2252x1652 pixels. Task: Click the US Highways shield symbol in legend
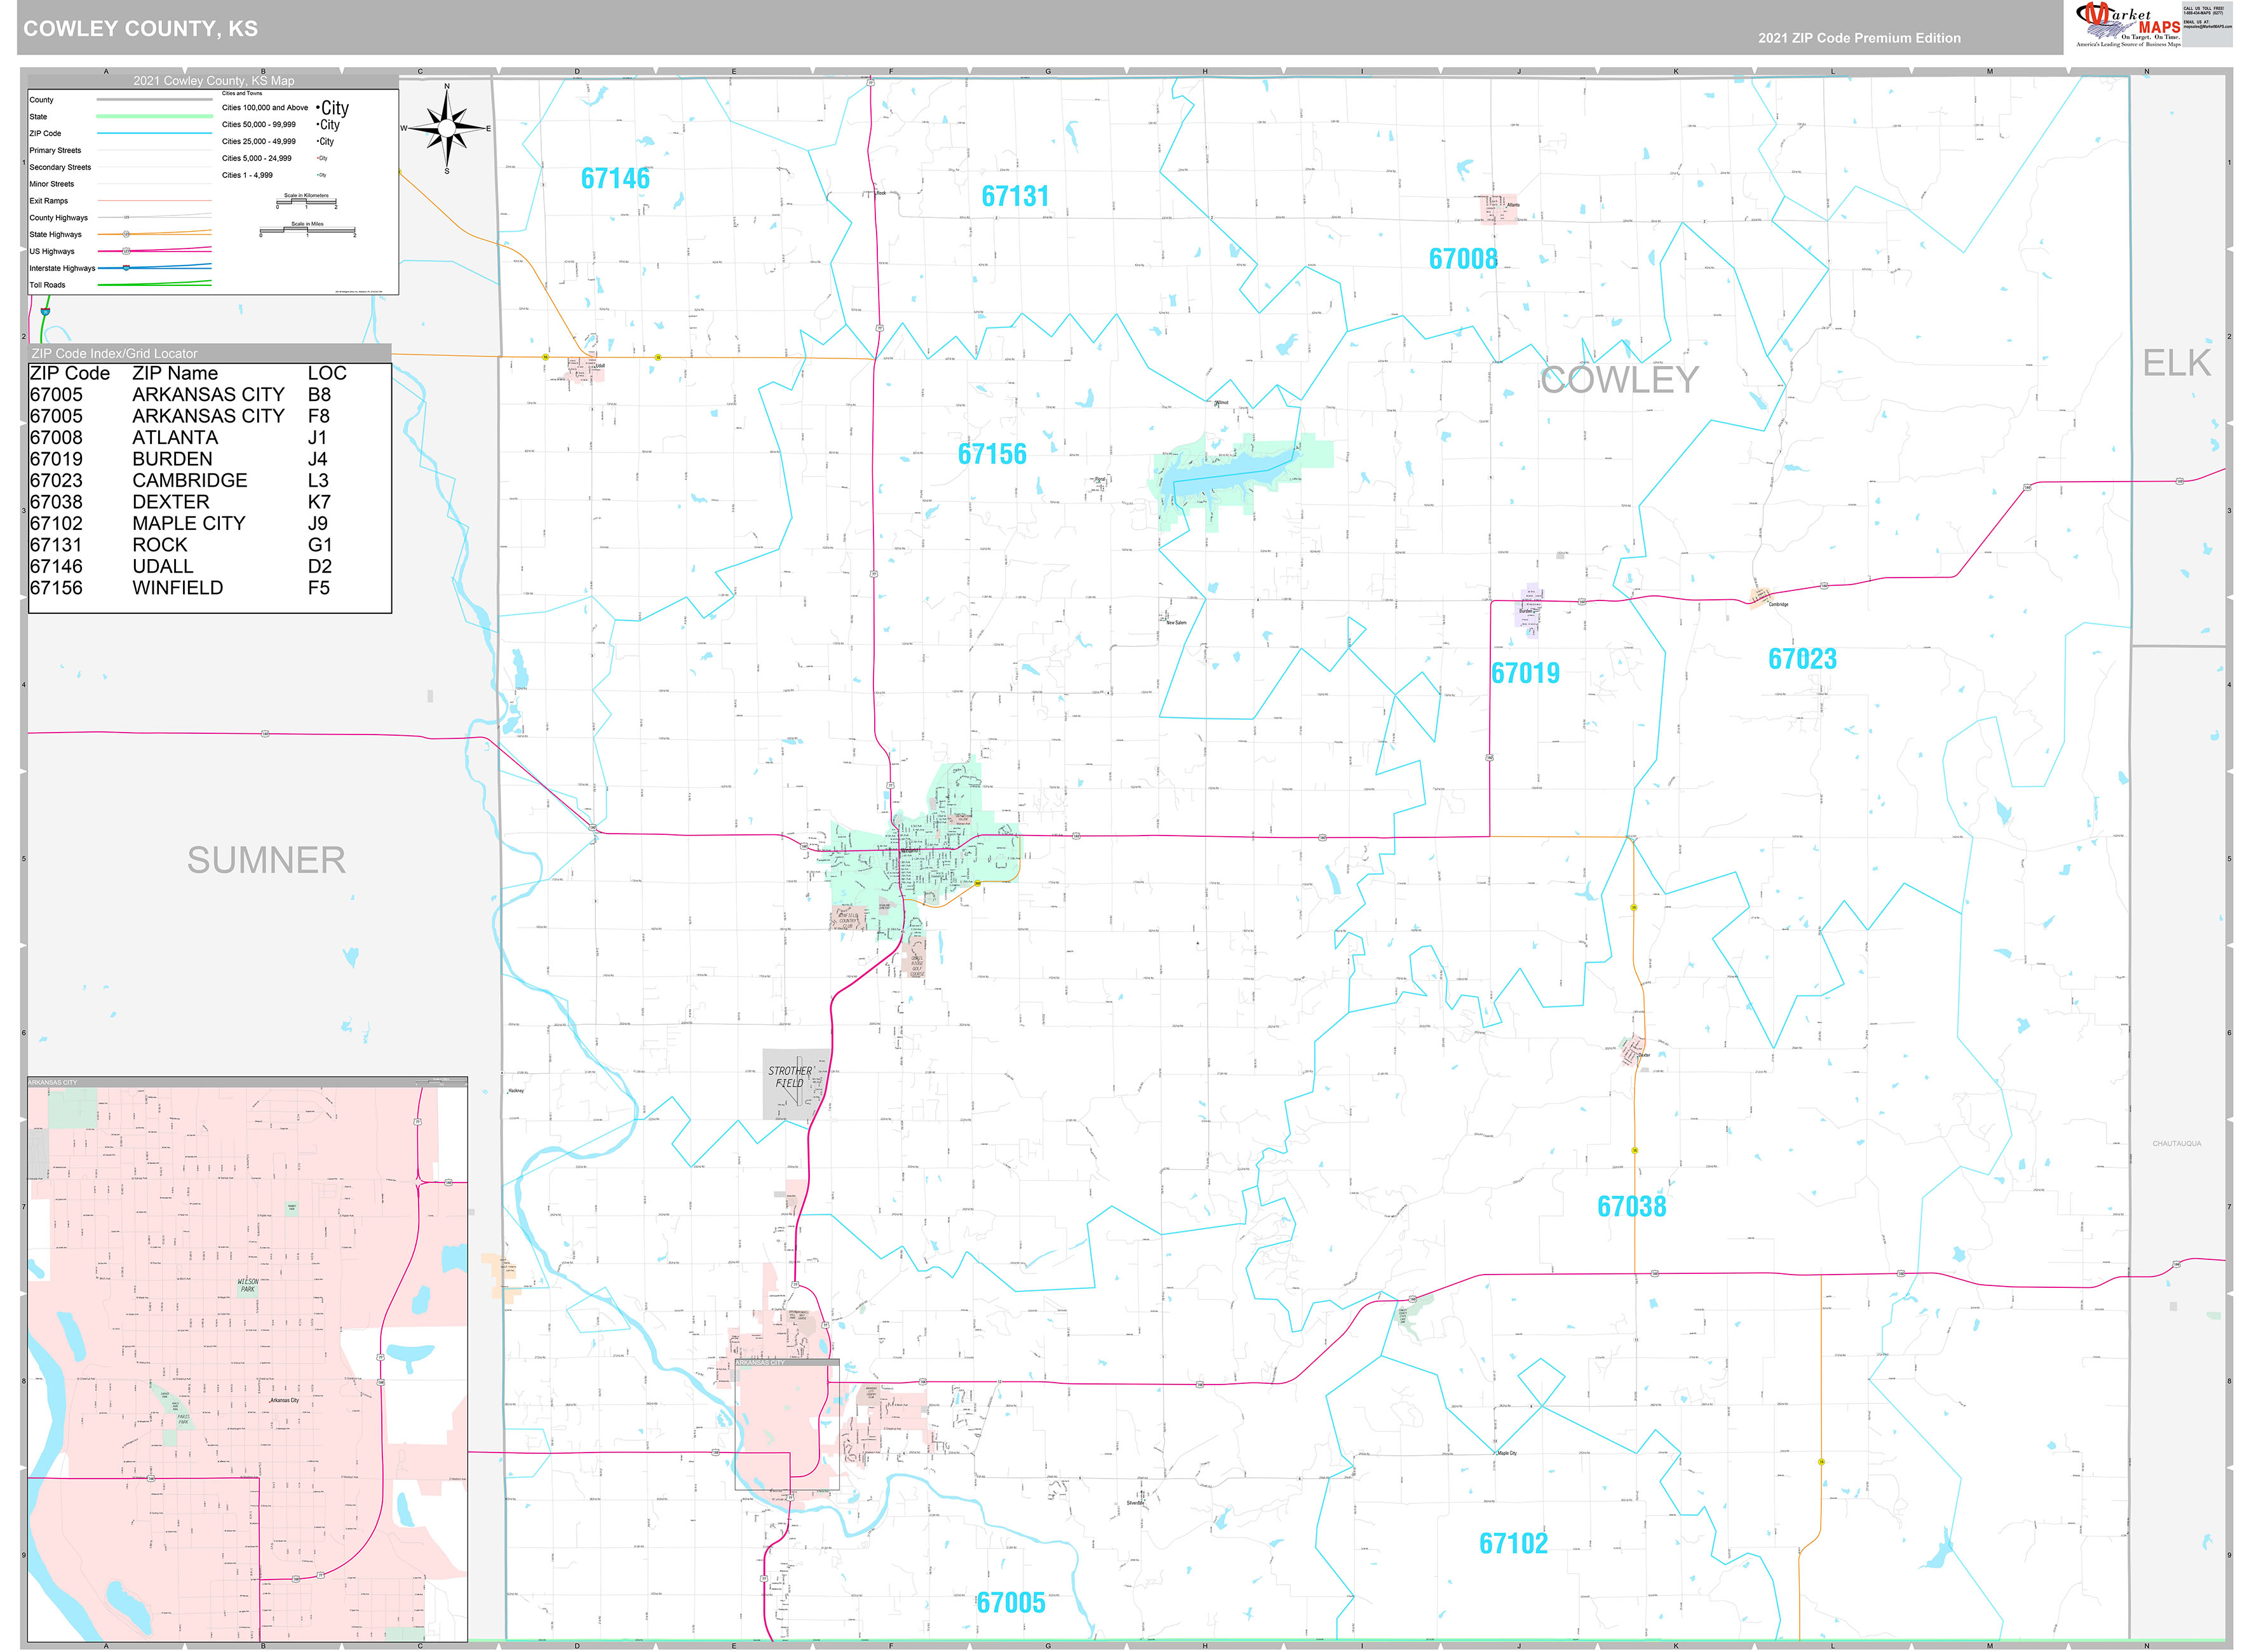127,252
